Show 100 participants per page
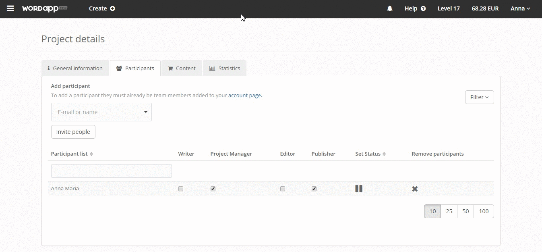 484,211
